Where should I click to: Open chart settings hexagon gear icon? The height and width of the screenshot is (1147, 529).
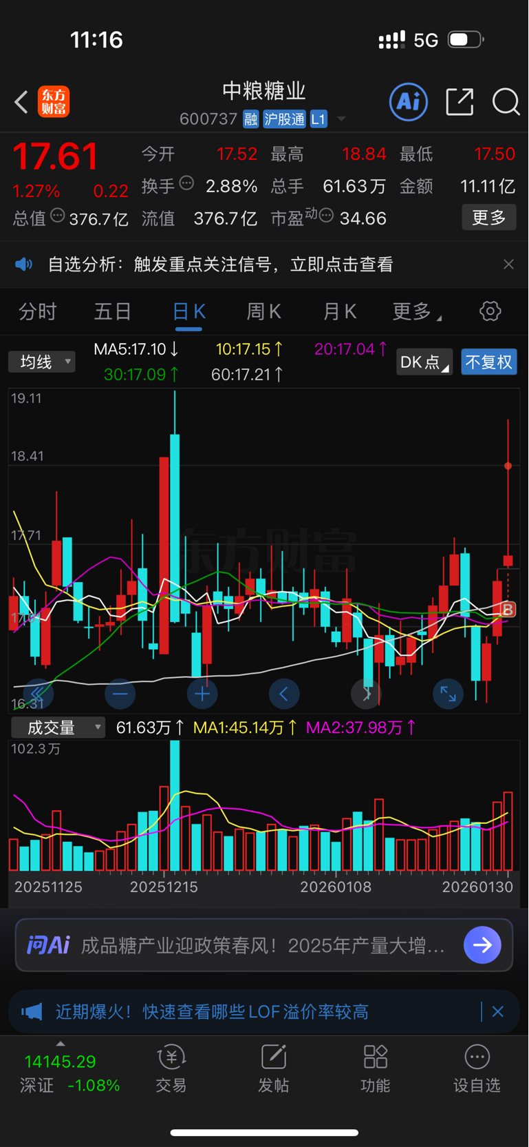point(490,311)
